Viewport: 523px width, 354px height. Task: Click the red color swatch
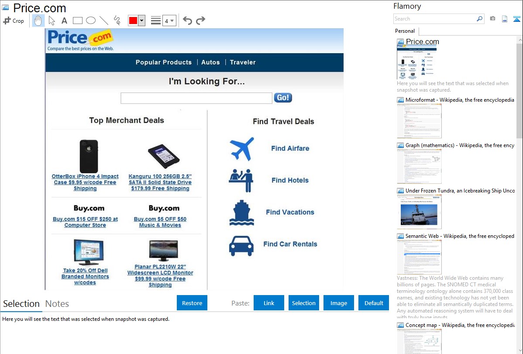tap(133, 21)
